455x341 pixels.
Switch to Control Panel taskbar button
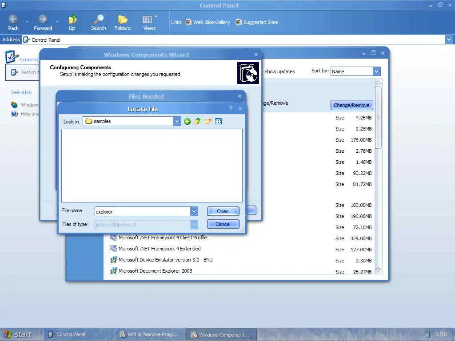[x=78, y=334]
